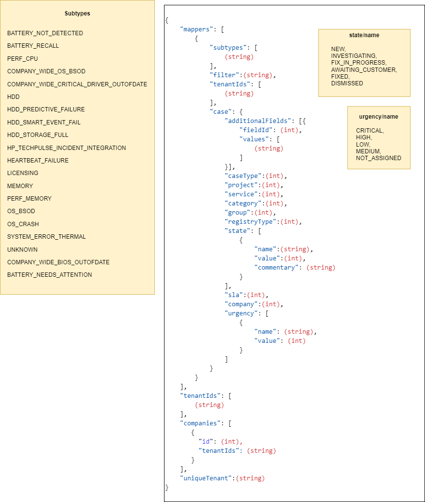Select OS_BSOD subtype text
Image resolution: width=425 pixels, height=502 pixels.
(21, 211)
